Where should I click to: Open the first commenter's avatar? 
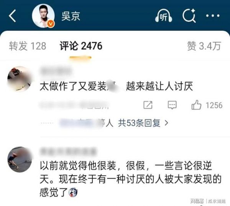20,79
